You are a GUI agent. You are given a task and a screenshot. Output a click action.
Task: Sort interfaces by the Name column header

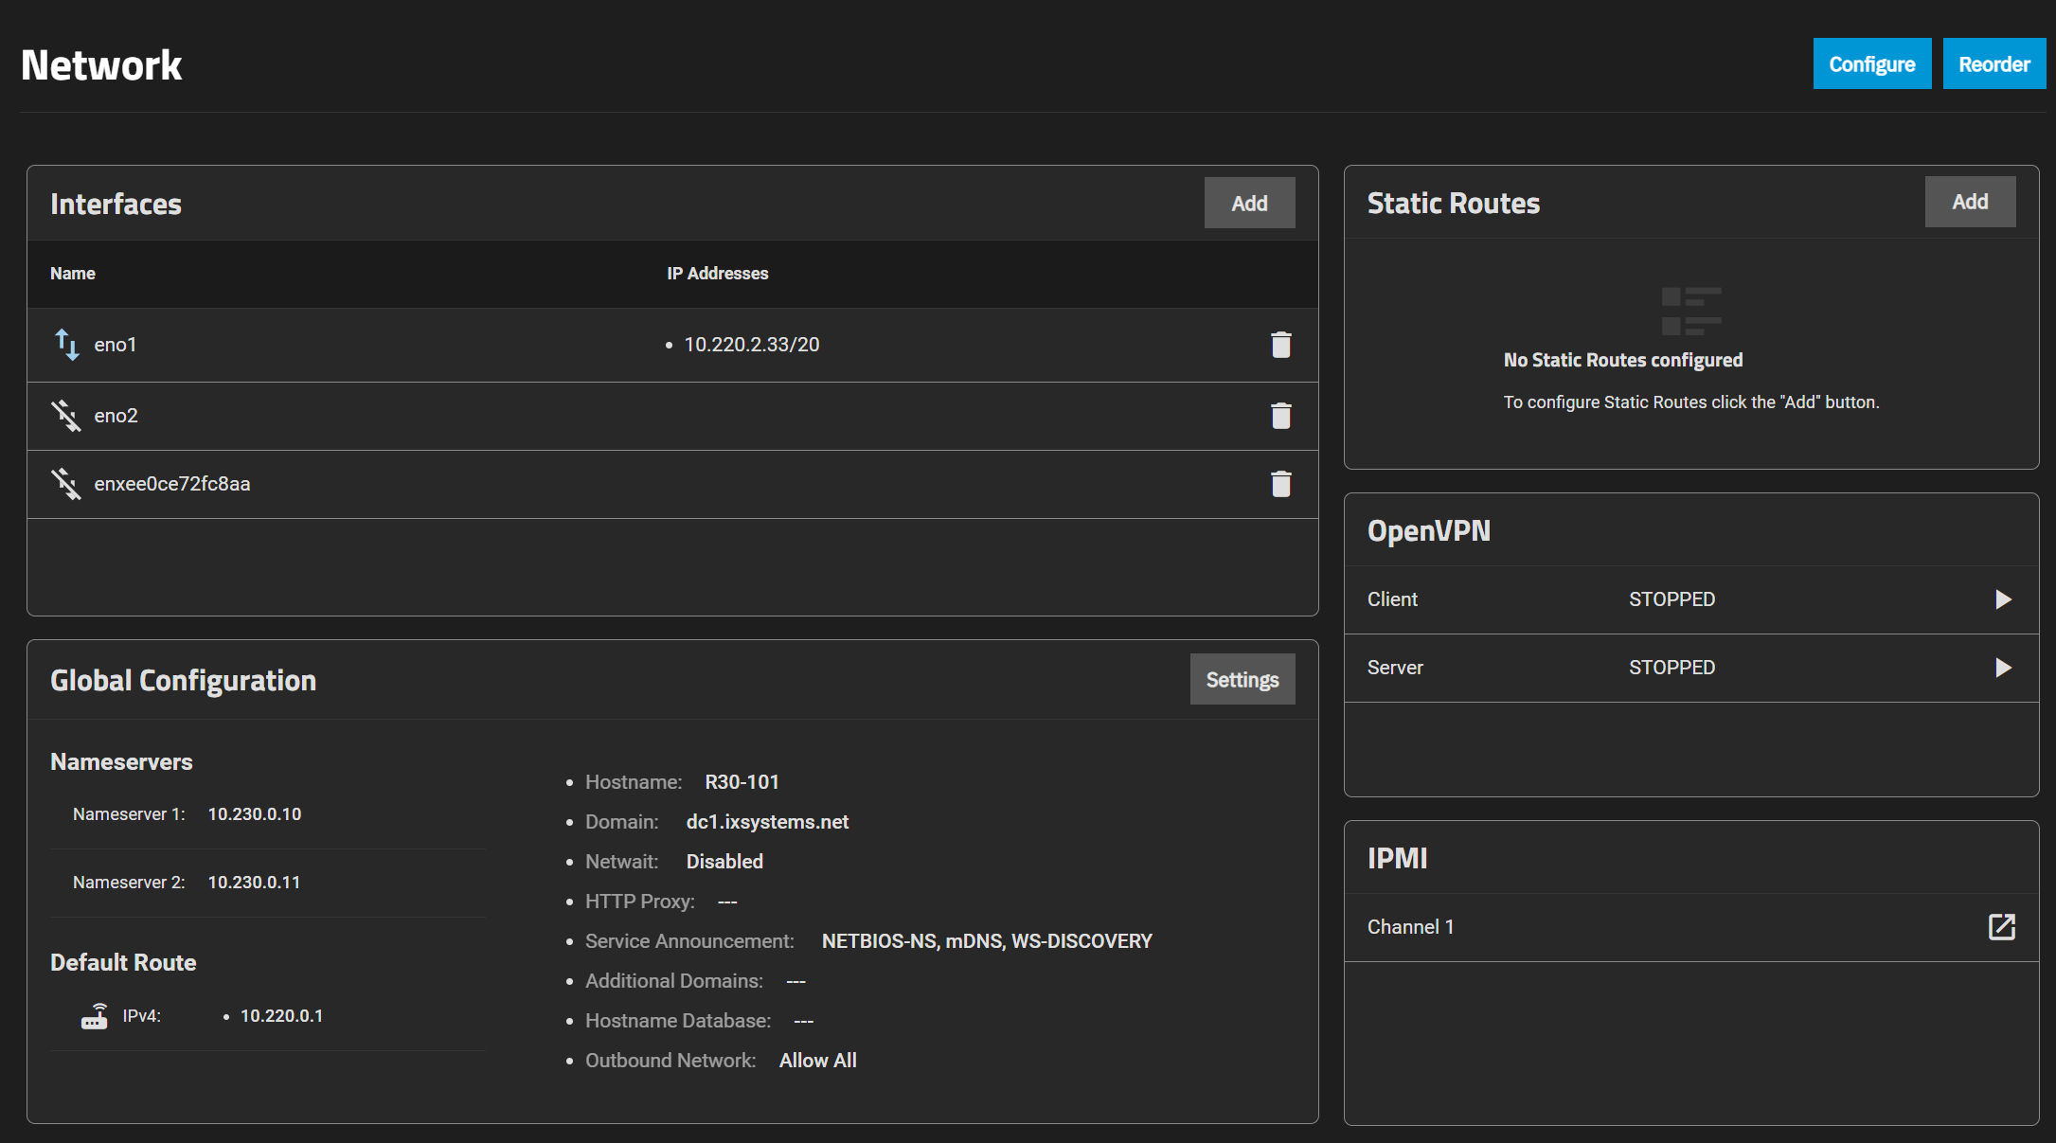pos(73,274)
